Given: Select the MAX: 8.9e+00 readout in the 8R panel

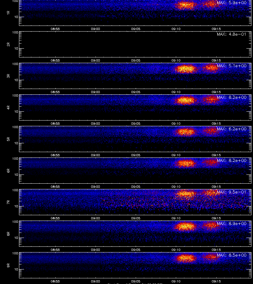Looking at the screenshot, I should click(x=231, y=223).
